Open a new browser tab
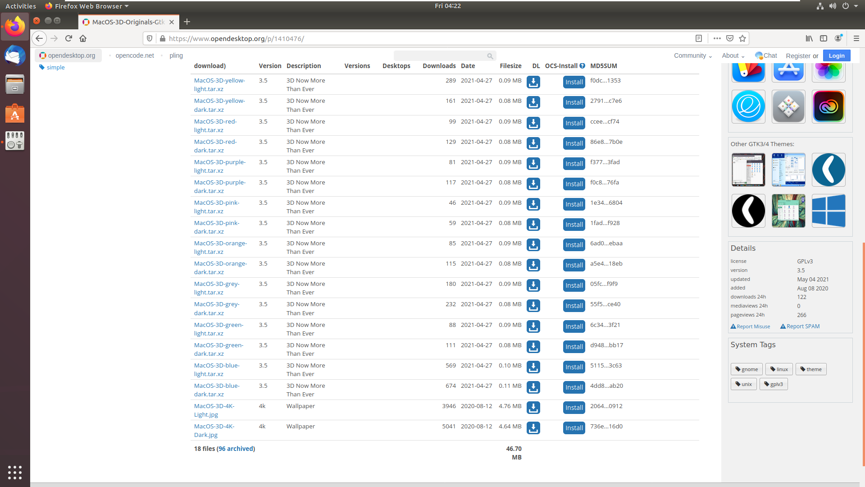Screen dimensions: 865x487 (187, 22)
